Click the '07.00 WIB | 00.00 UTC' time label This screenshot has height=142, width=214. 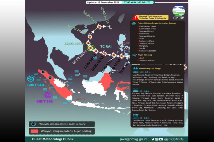pyautogui.click(x=137, y=2)
